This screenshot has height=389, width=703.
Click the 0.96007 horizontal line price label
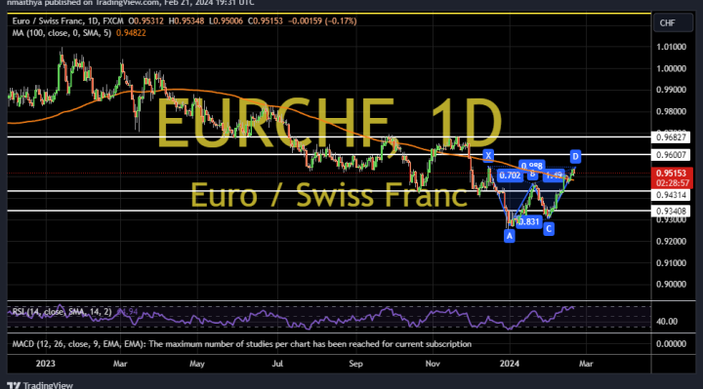[671, 155]
